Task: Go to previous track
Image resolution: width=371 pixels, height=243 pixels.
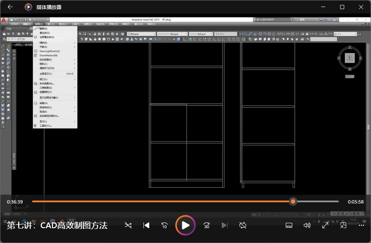Action: coord(146,225)
